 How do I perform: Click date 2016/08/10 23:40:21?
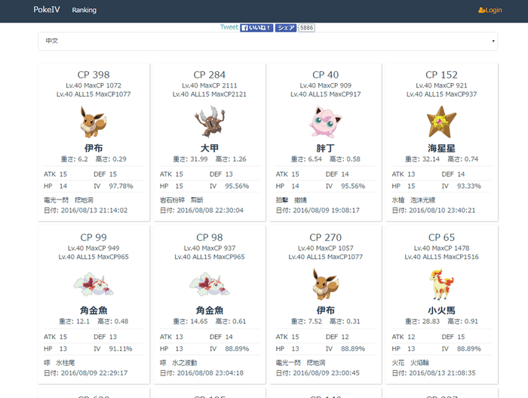click(442, 211)
